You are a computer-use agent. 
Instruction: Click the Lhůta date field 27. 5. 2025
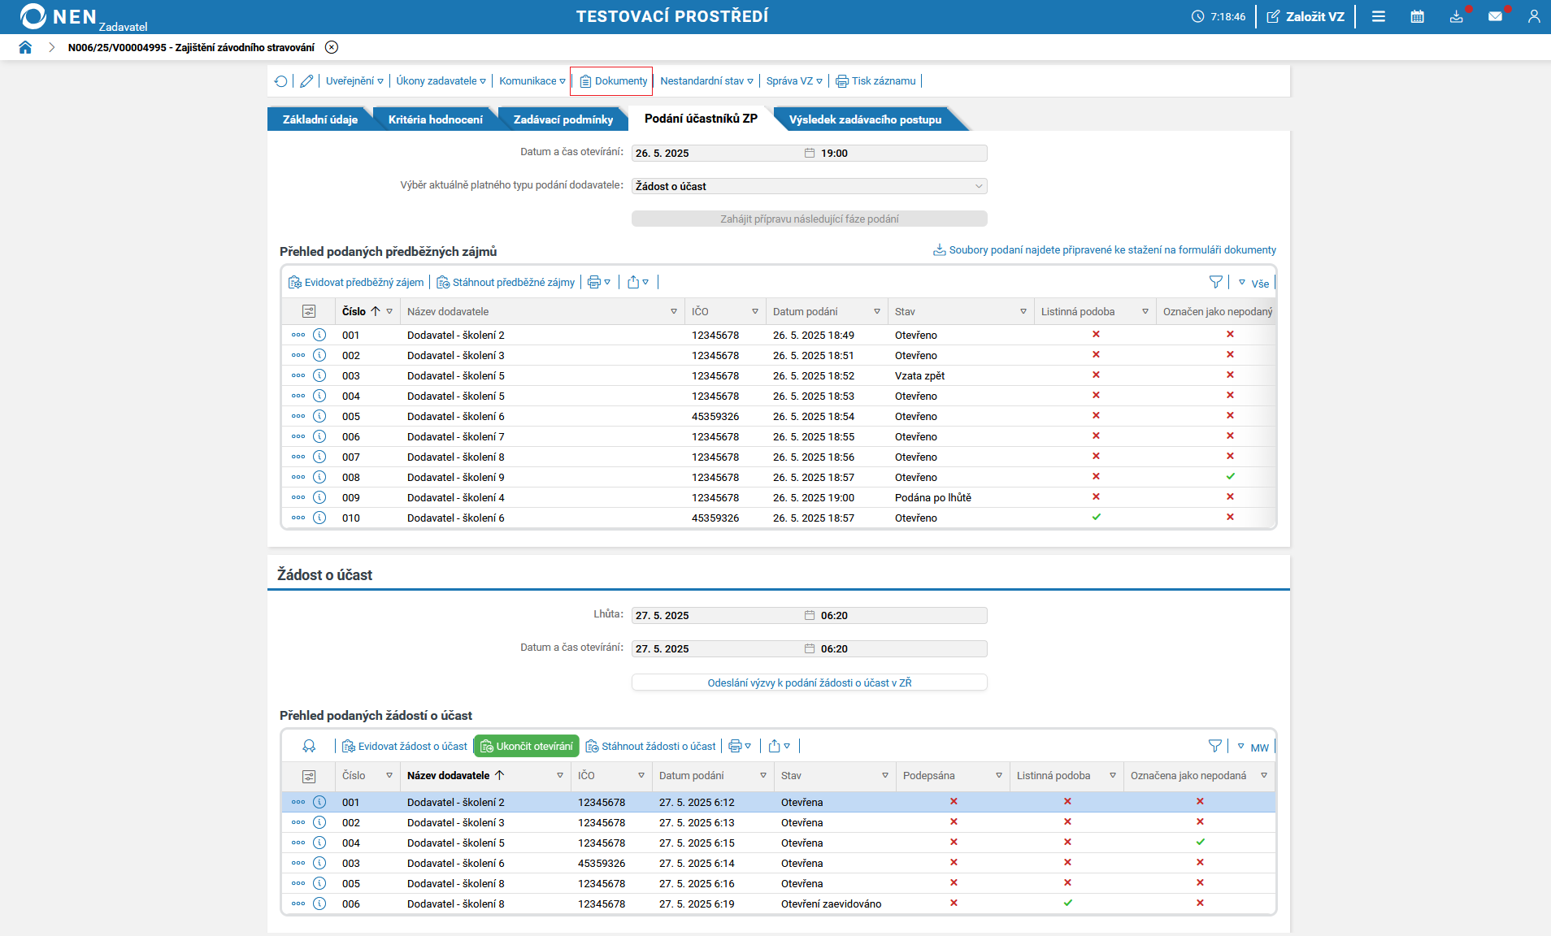pyautogui.click(x=715, y=616)
